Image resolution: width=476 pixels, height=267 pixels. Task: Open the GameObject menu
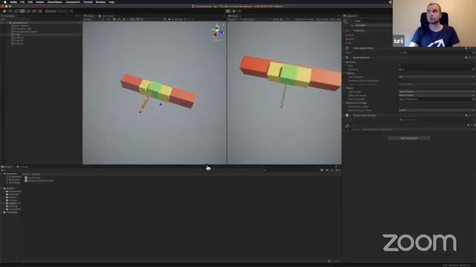pos(54,2)
